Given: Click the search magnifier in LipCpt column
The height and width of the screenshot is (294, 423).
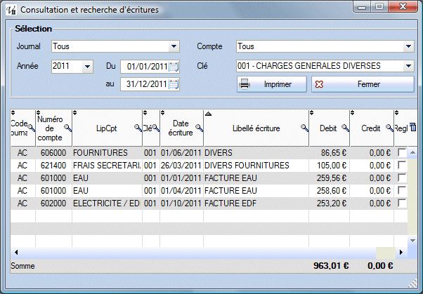Looking at the screenshot, I should tap(138, 128).
